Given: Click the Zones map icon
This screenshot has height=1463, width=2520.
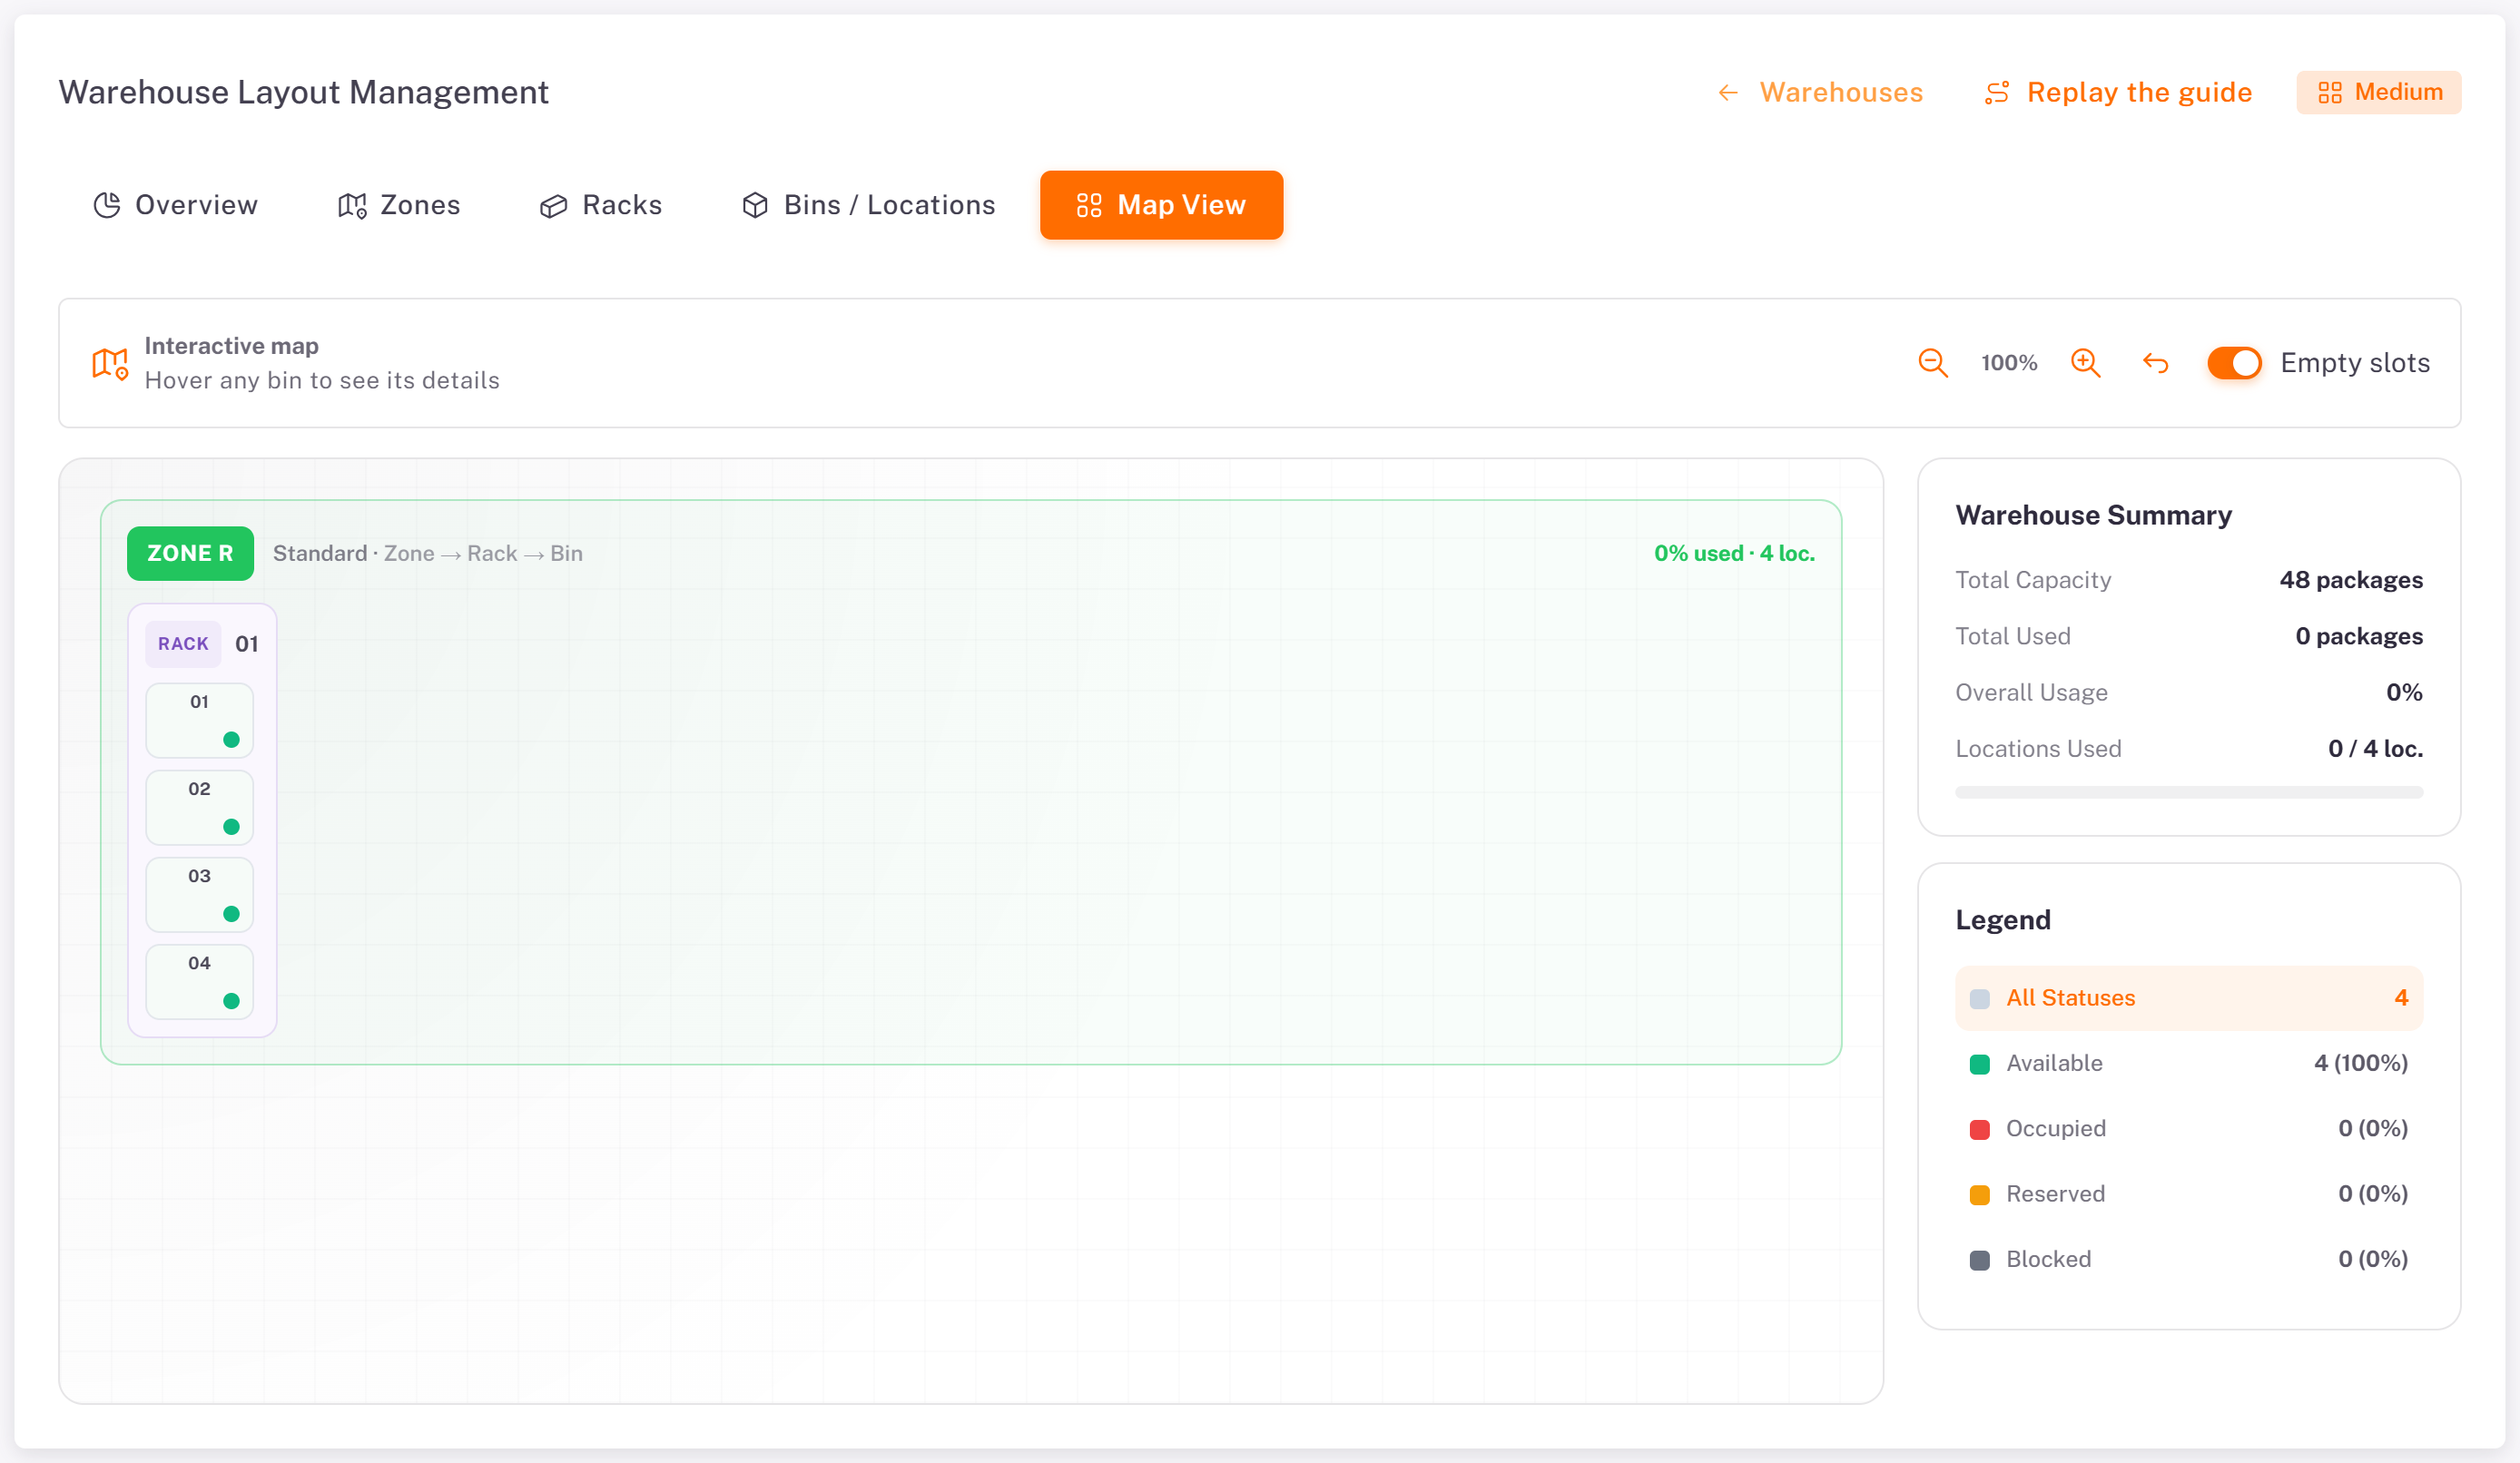Looking at the screenshot, I should click(352, 205).
